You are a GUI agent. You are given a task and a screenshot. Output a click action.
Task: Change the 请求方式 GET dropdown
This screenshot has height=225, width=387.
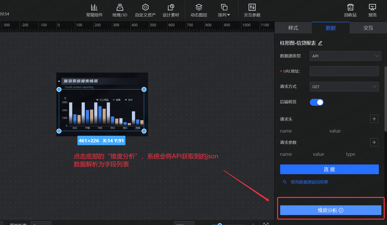(x=344, y=87)
